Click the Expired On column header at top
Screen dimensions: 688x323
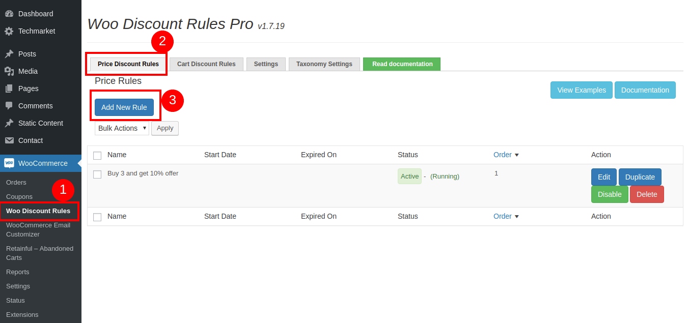tap(319, 155)
